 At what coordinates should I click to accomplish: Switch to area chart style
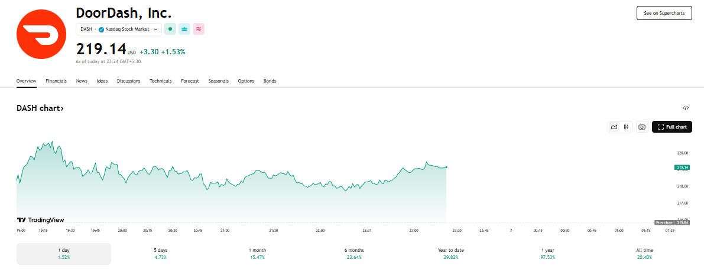tap(614, 127)
